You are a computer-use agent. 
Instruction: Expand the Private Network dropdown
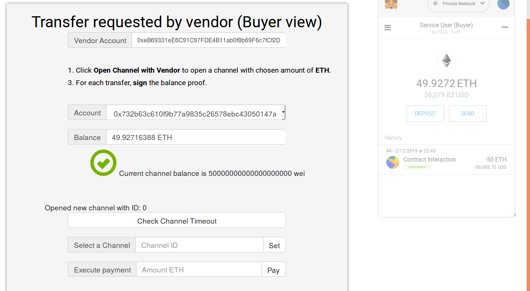click(459, 4)
